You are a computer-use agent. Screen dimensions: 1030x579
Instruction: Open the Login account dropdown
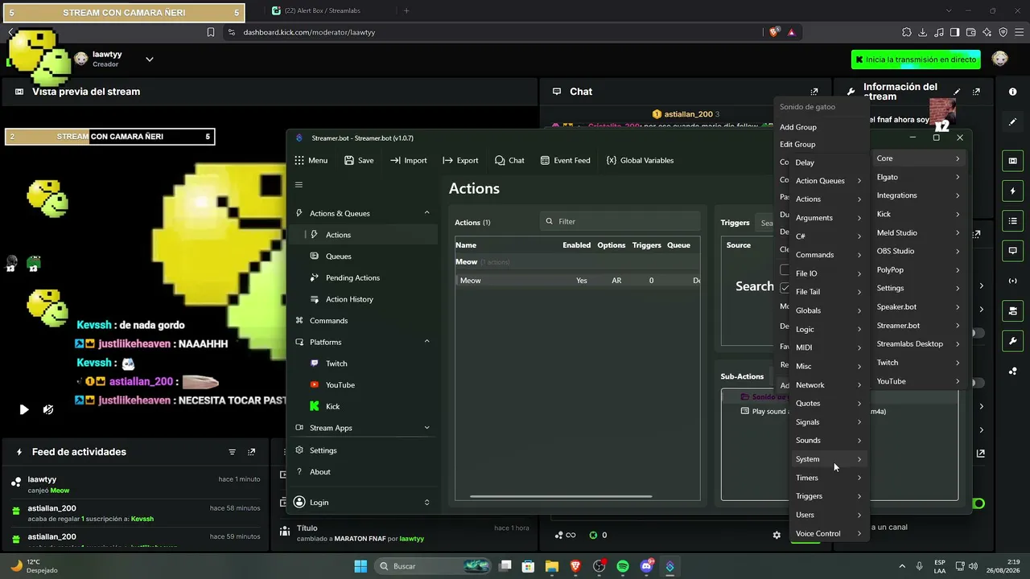pyautogui.click(x=363, y=503)
